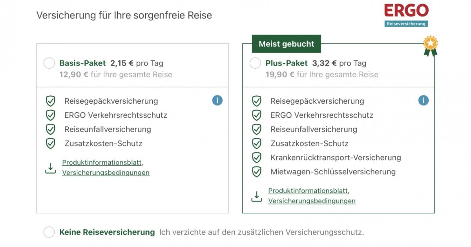
Task: Click info icon in Basis-Paket box
Action: point(217,101)
